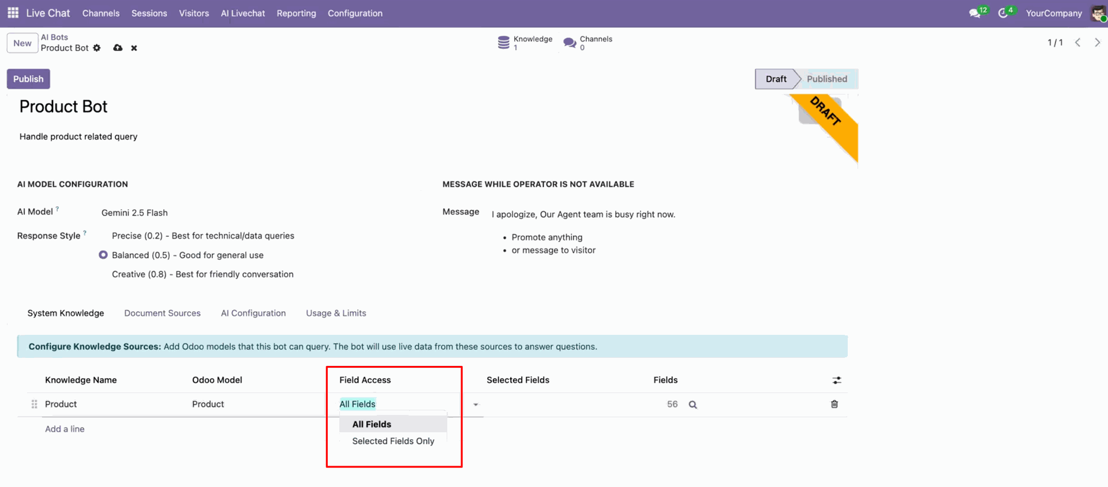Image resolution: width=1108 pixels, height=487 pixels.
Task: Pick All Fields in the dropdown
Action: tap(372, 424)
